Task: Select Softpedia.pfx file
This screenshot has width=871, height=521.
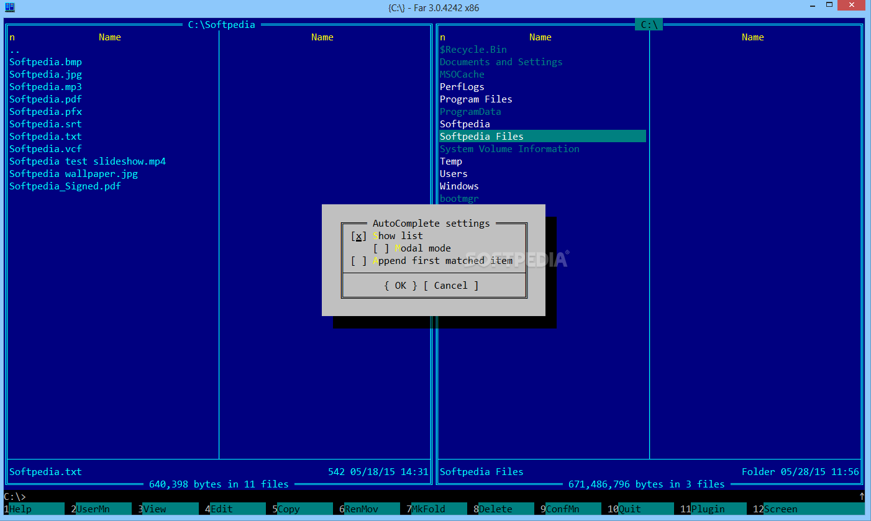Action: point(45,112)
